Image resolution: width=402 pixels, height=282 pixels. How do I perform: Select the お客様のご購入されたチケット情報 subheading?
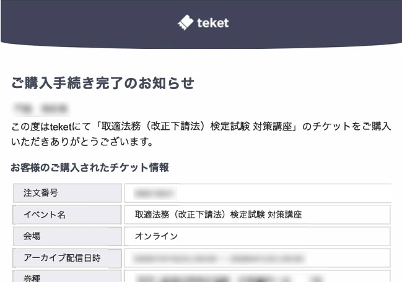point(90,167)
